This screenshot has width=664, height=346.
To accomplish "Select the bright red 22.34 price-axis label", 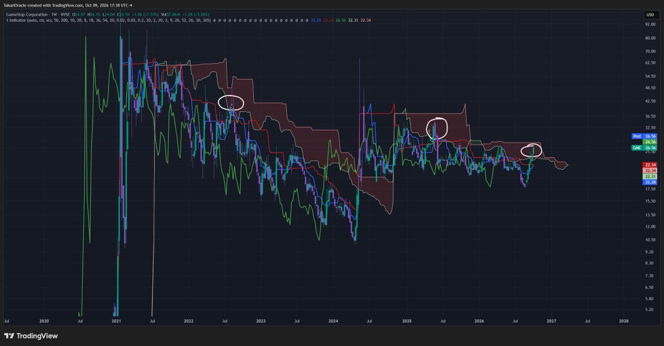I will [650, 165].
